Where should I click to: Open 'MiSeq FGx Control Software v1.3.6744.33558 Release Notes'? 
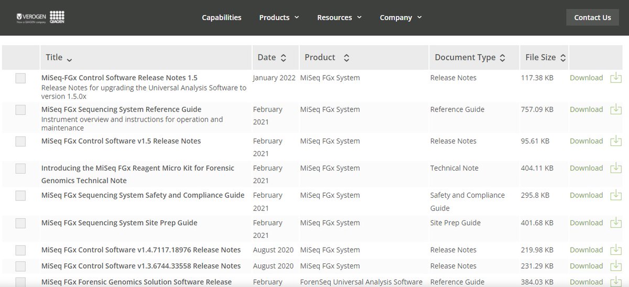tap(141, 265)
